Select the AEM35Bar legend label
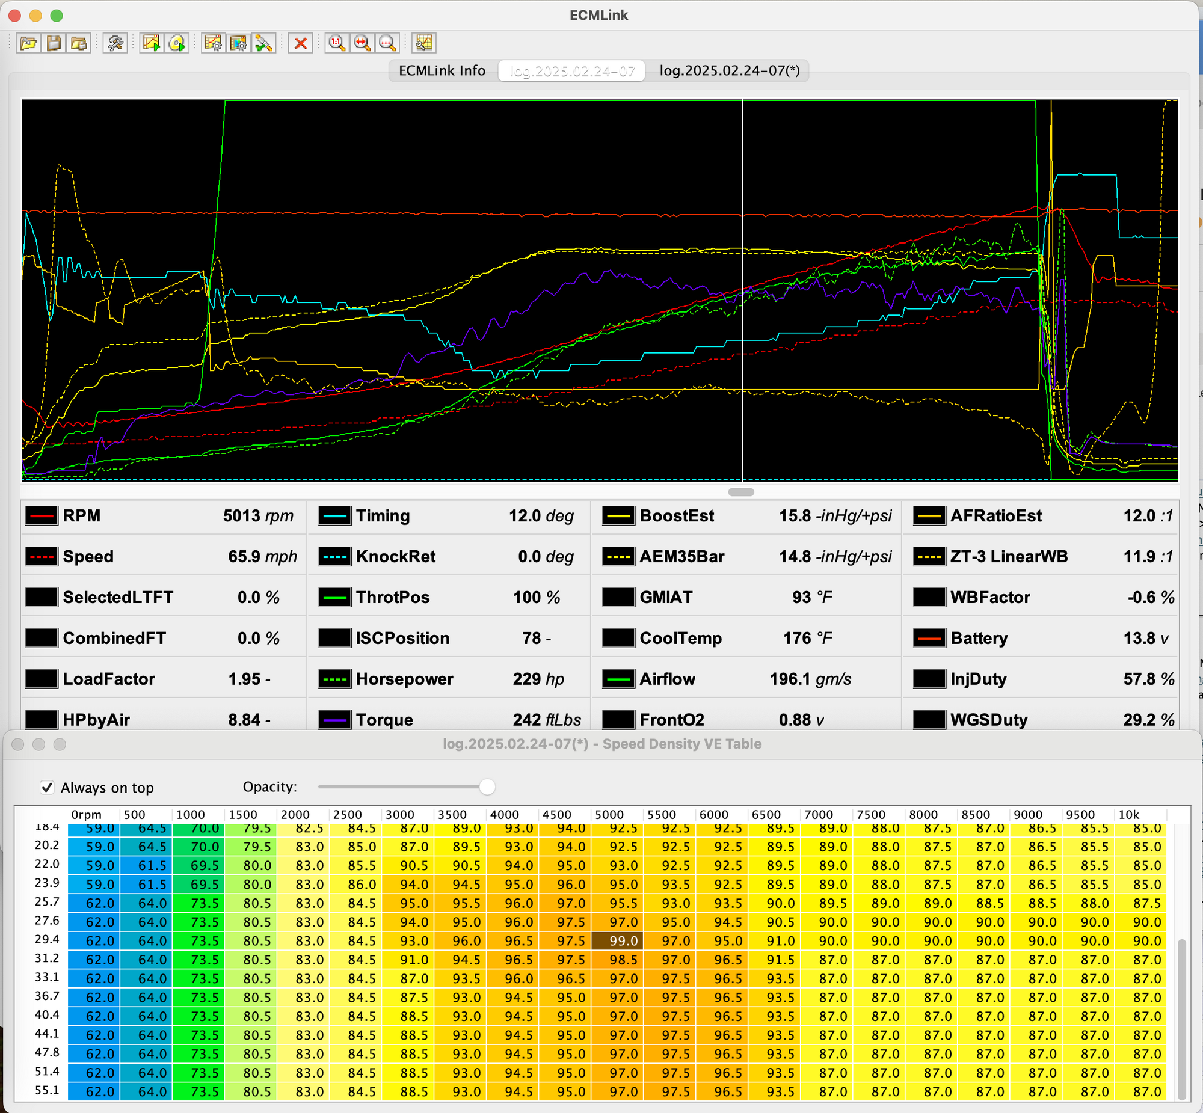 point(682,557)
